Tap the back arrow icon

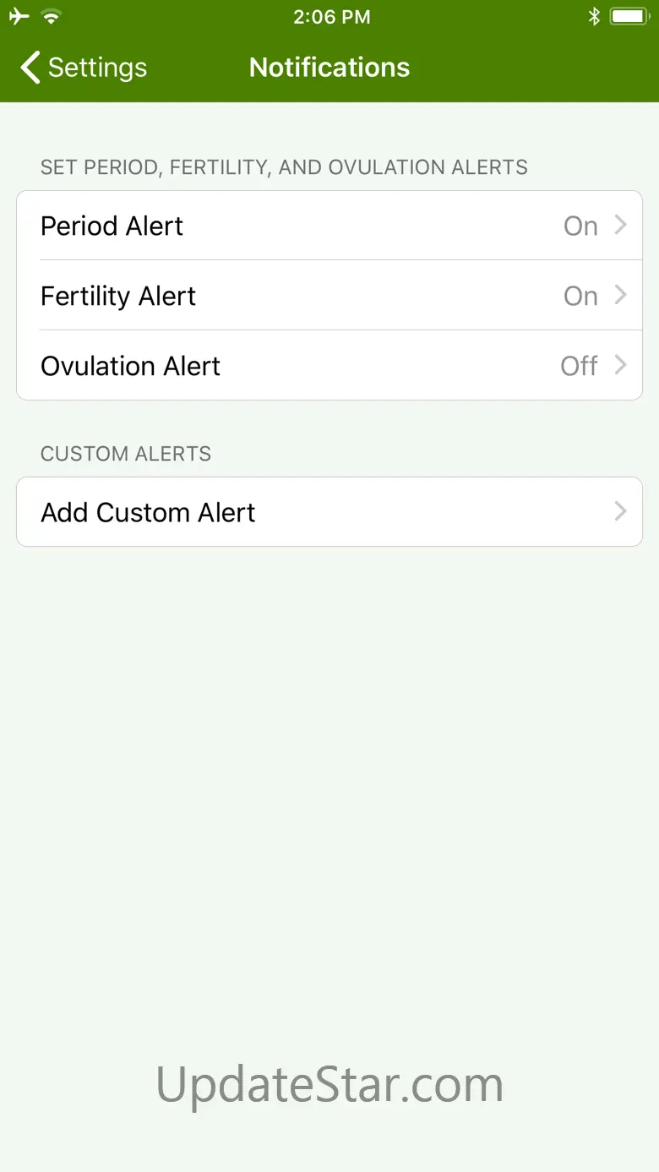coord(30,68)
